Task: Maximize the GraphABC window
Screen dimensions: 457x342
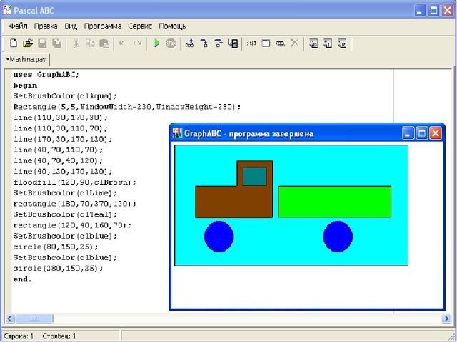Action: coord(421,133)
